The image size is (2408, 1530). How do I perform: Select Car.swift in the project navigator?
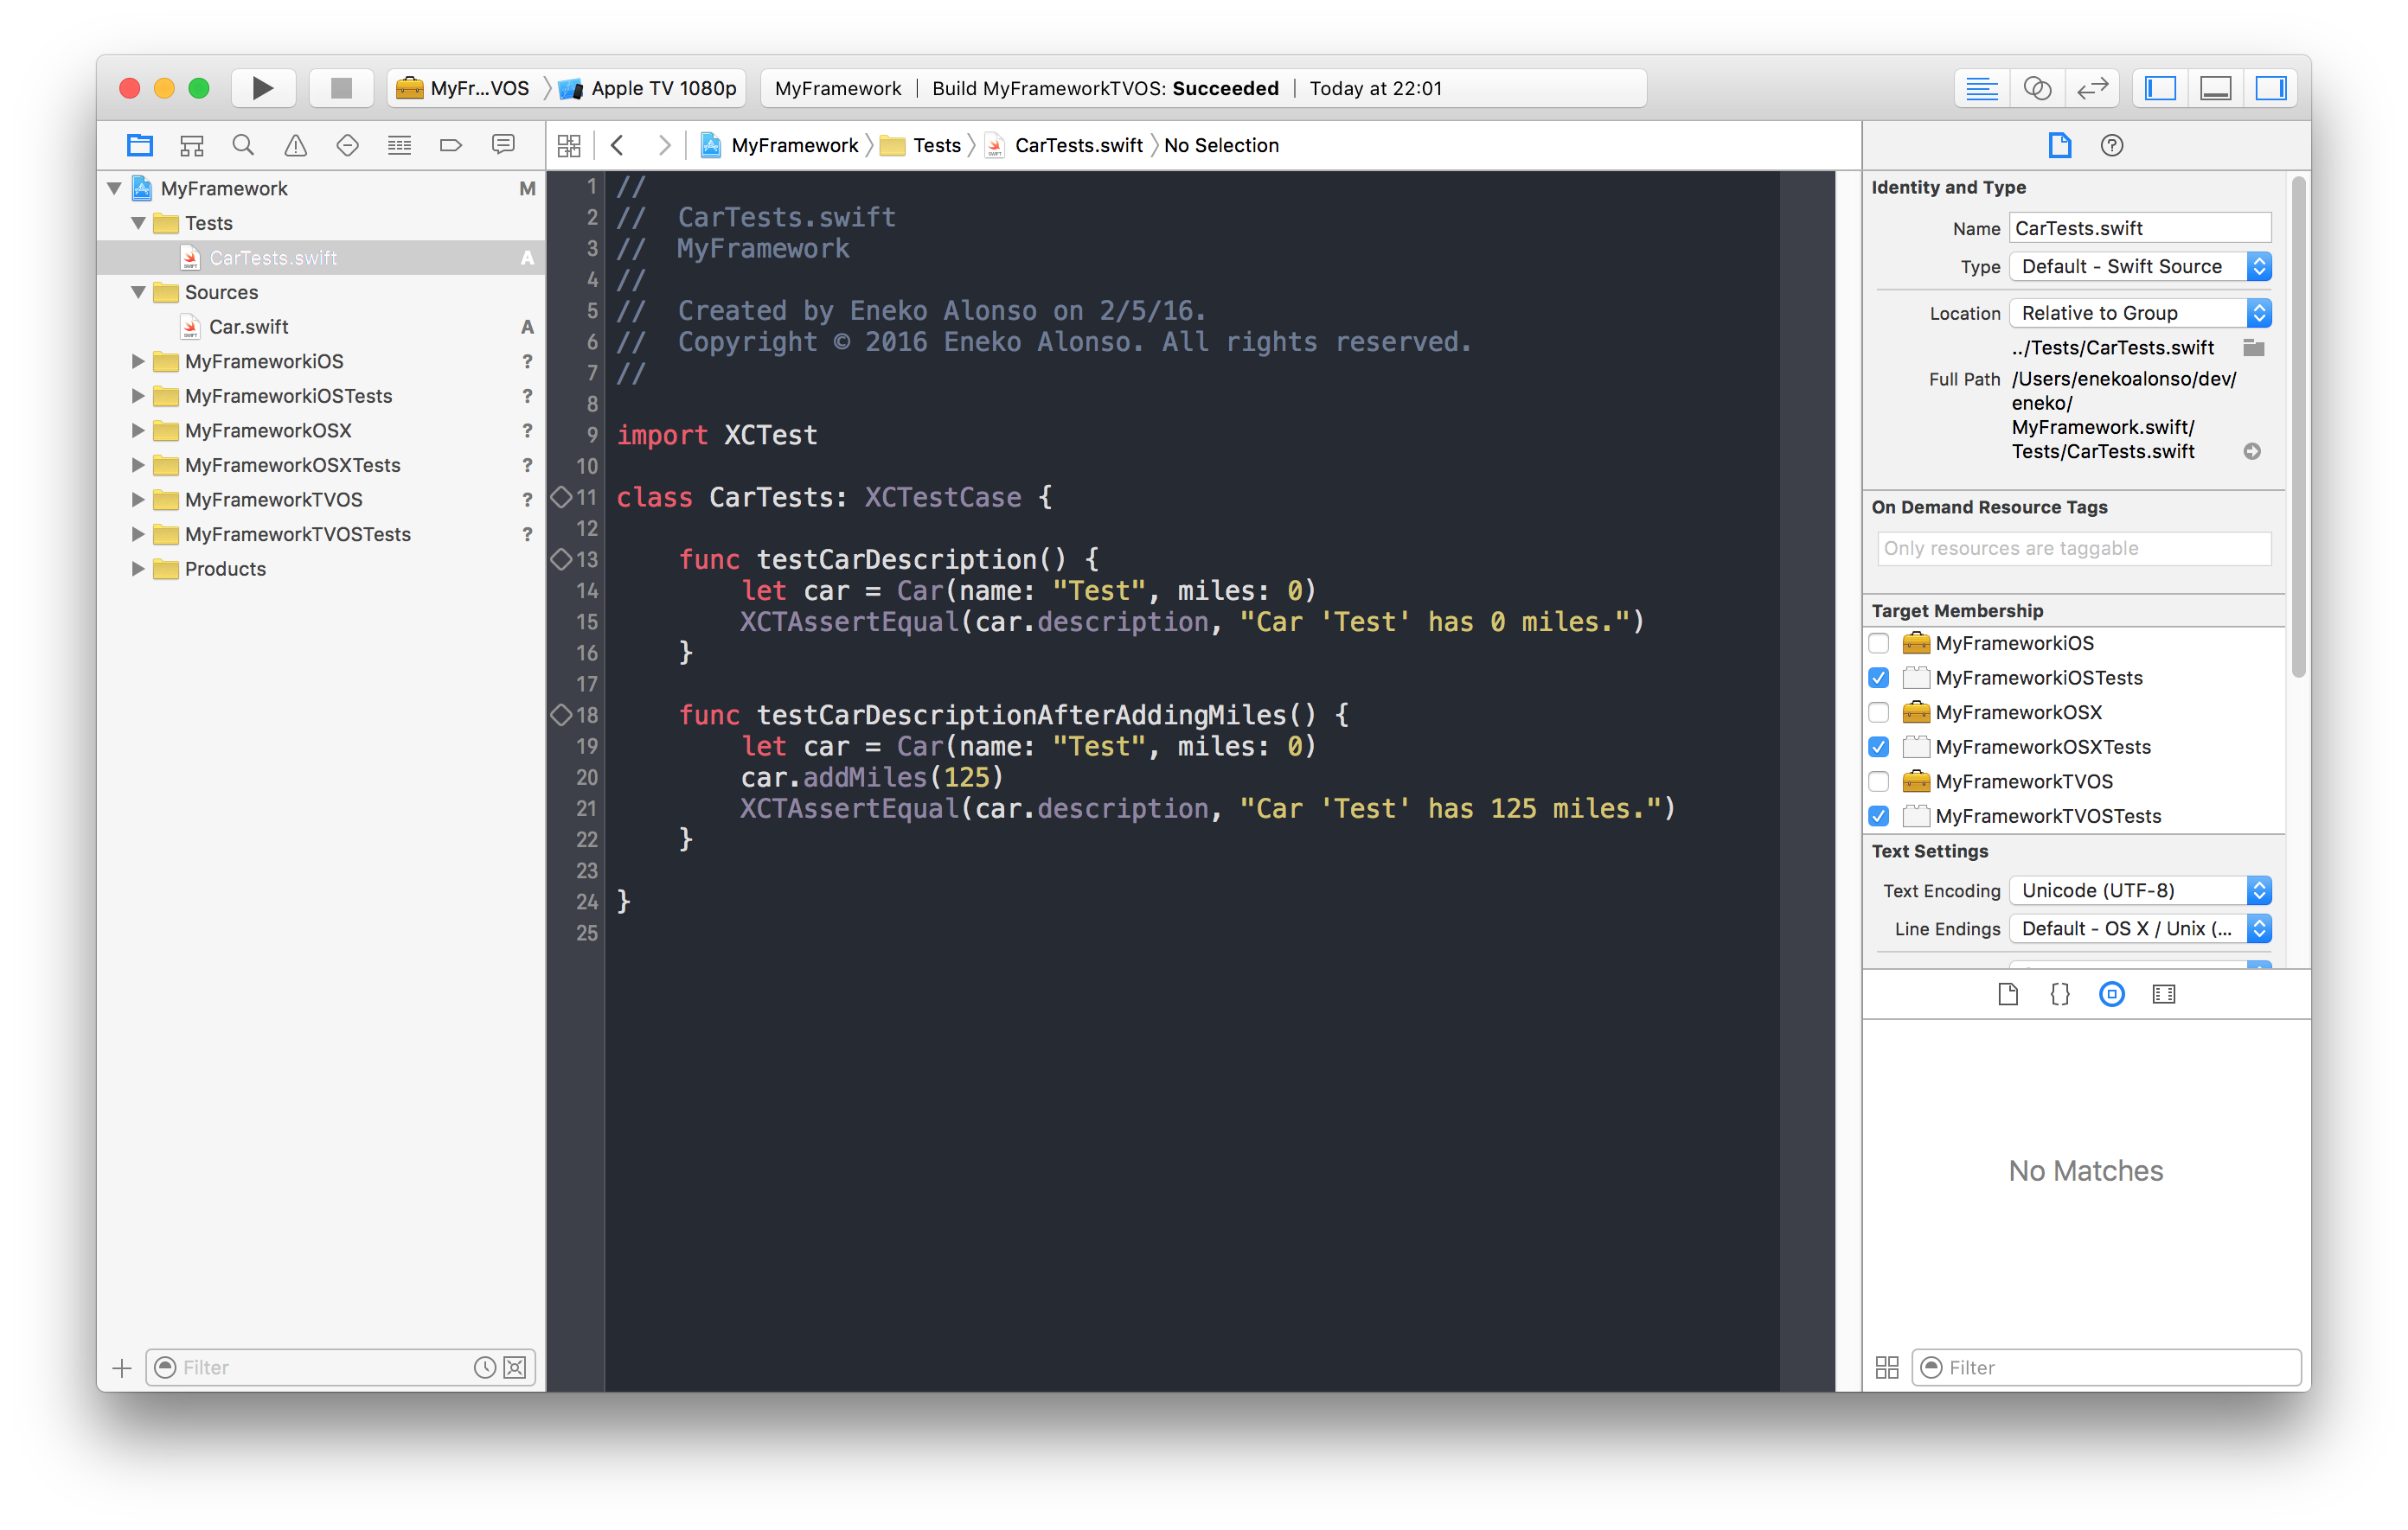tap(248, 327)
